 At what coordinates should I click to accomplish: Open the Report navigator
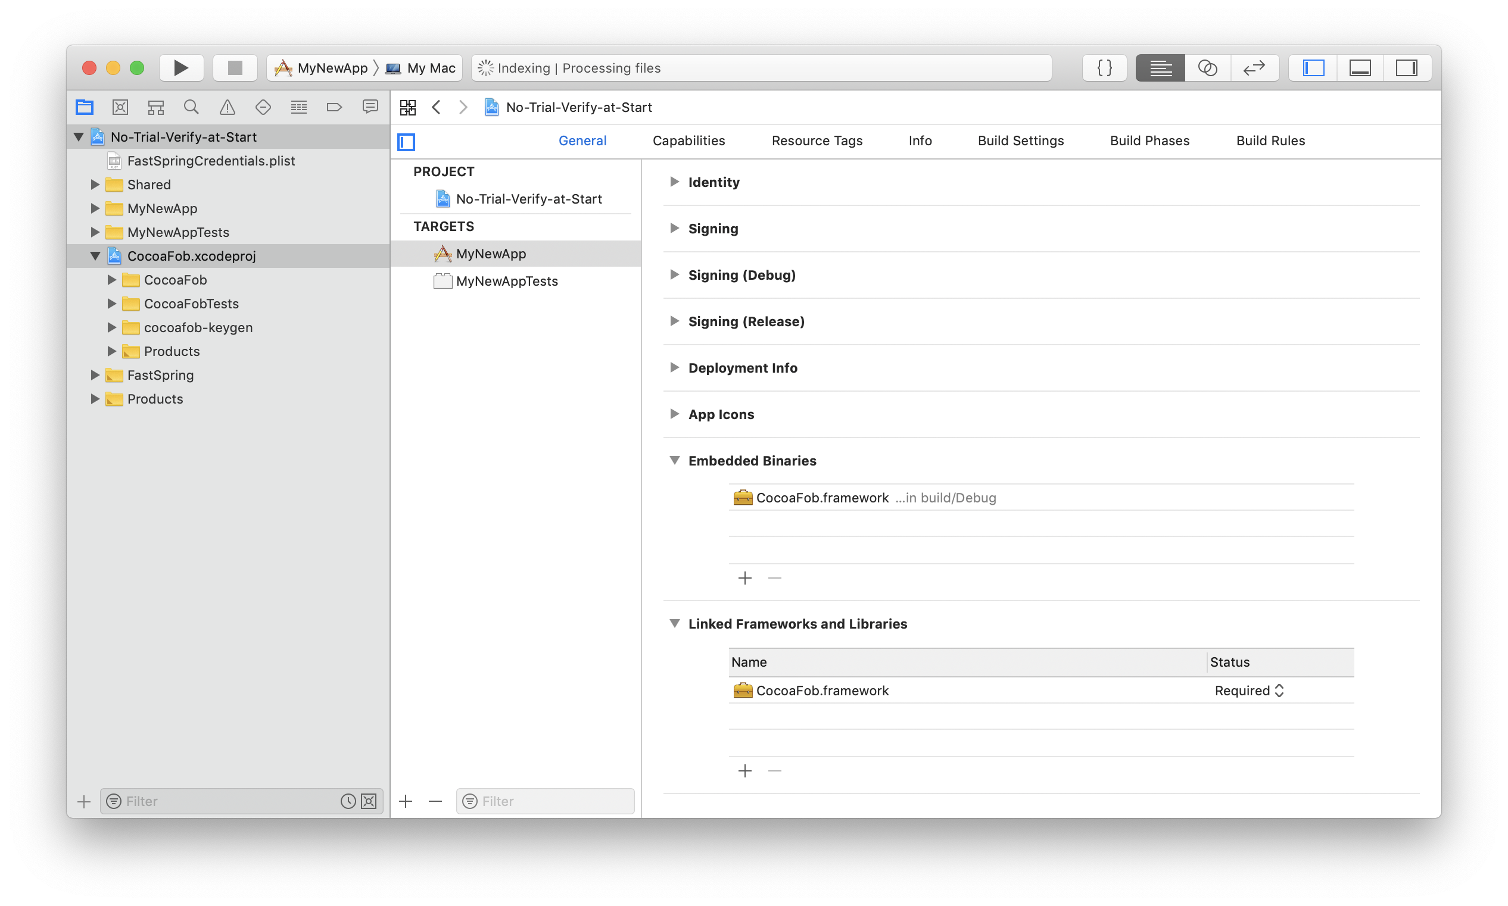tap(370, 107)
